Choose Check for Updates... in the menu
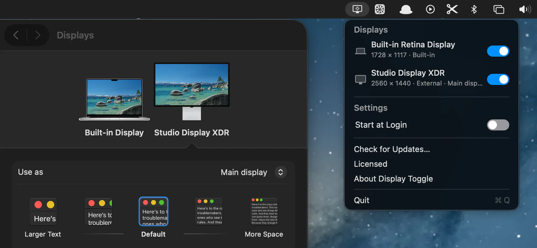537x248 pixels. [392, 149]
